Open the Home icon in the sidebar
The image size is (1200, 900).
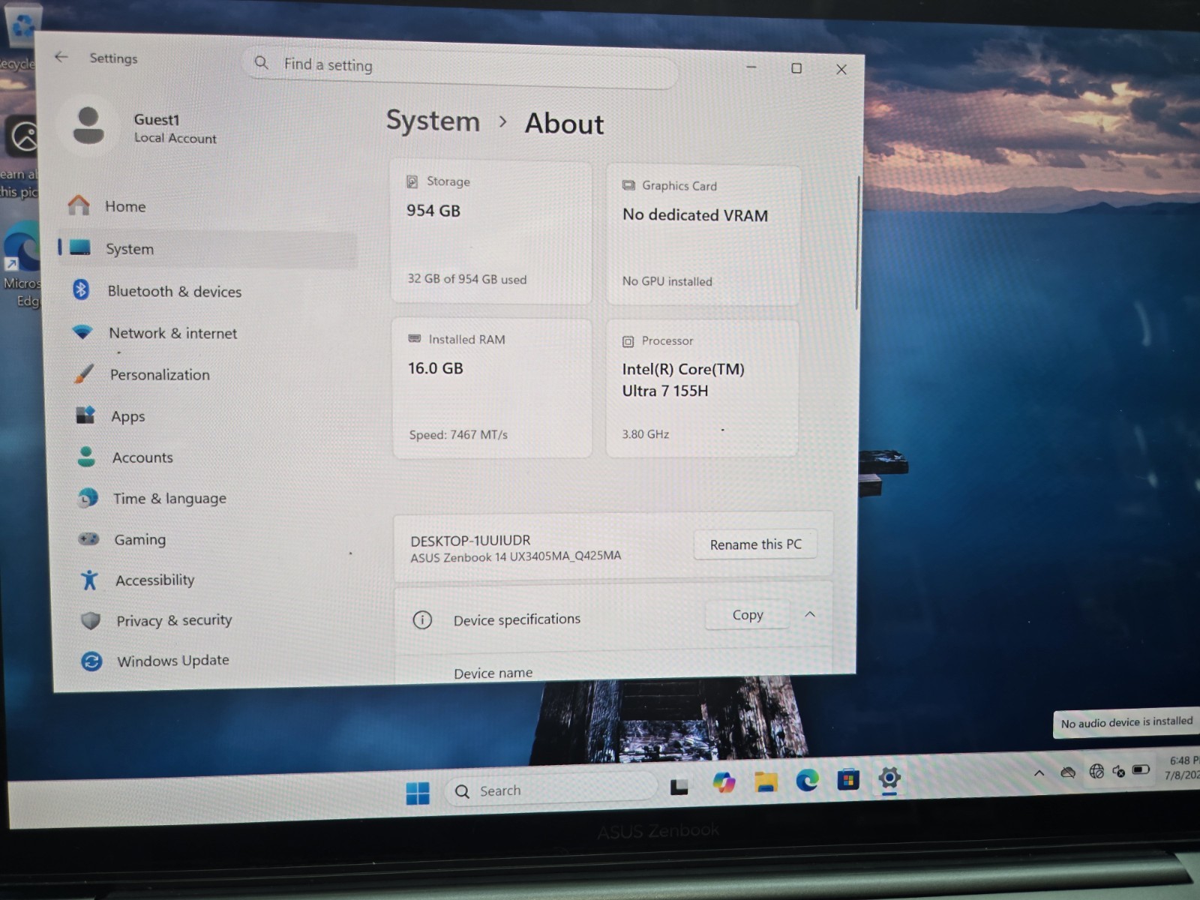click(x=79, y=205)
